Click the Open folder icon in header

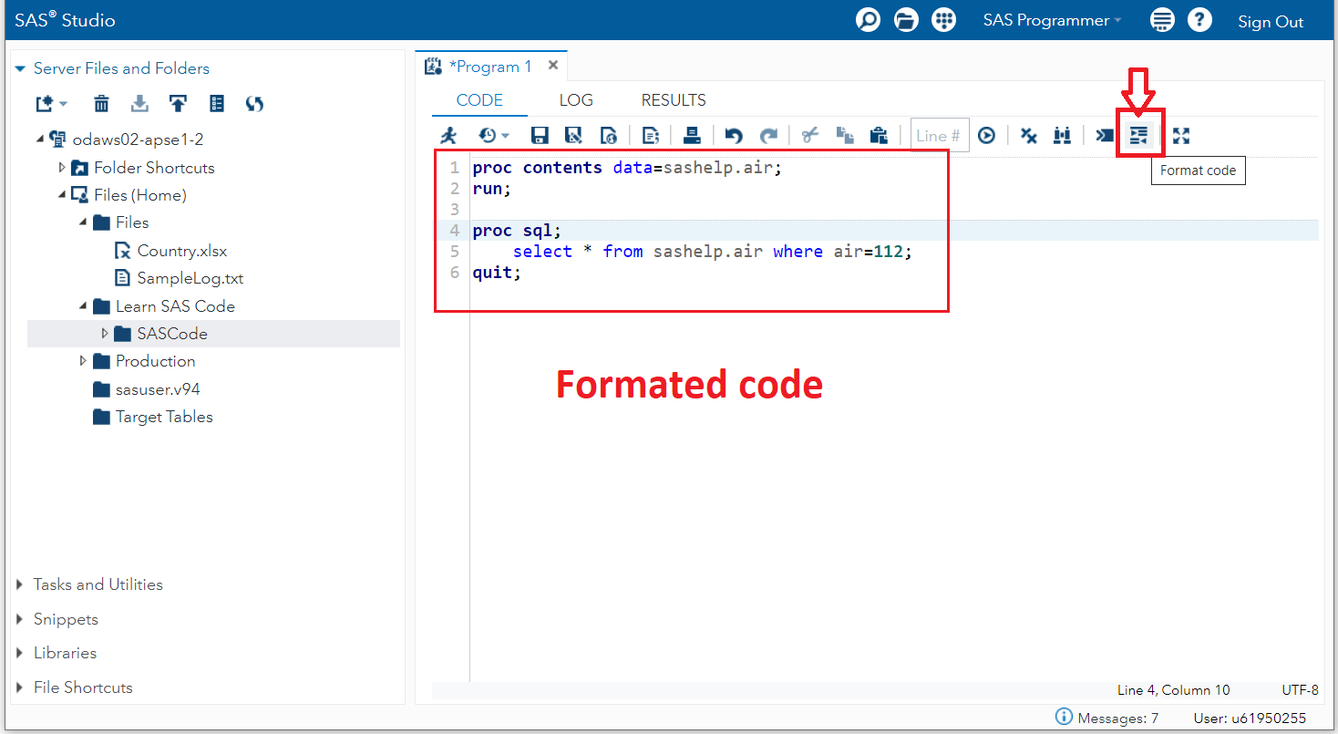pos(905,20)
